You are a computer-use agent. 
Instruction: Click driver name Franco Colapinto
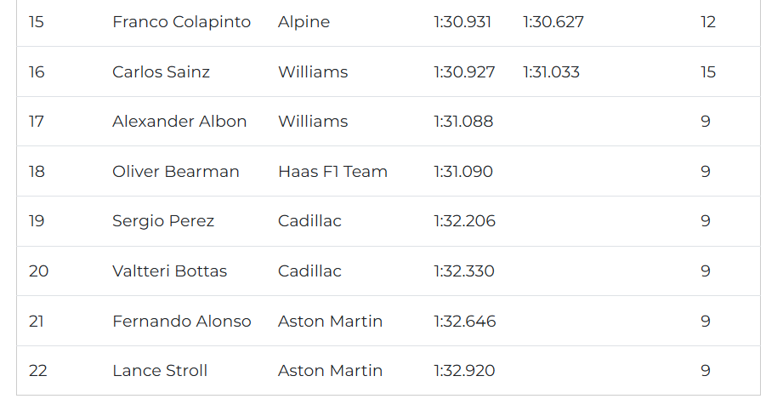coord(181,22)
